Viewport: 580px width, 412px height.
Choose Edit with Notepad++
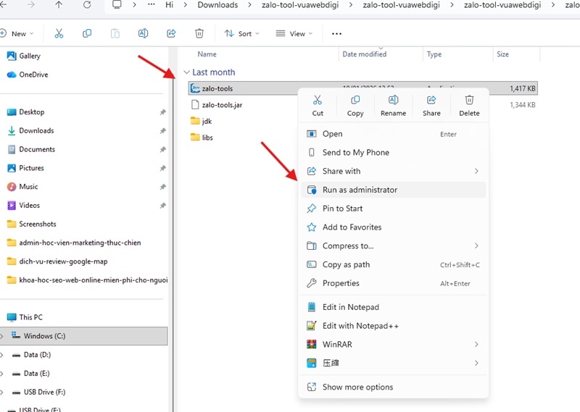click(x=393, y=326)
